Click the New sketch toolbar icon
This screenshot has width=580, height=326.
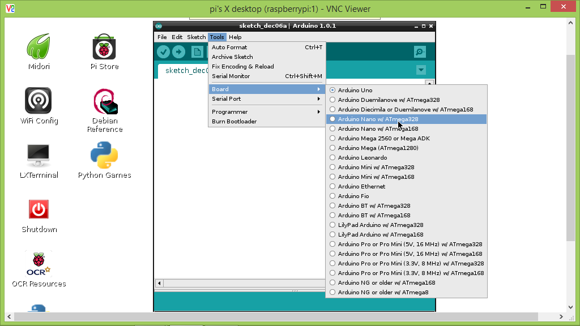[197, 52]
